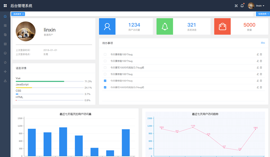270x157 pixels.
Task: Open notifications with the header bell icon
Action: (242, 6)
